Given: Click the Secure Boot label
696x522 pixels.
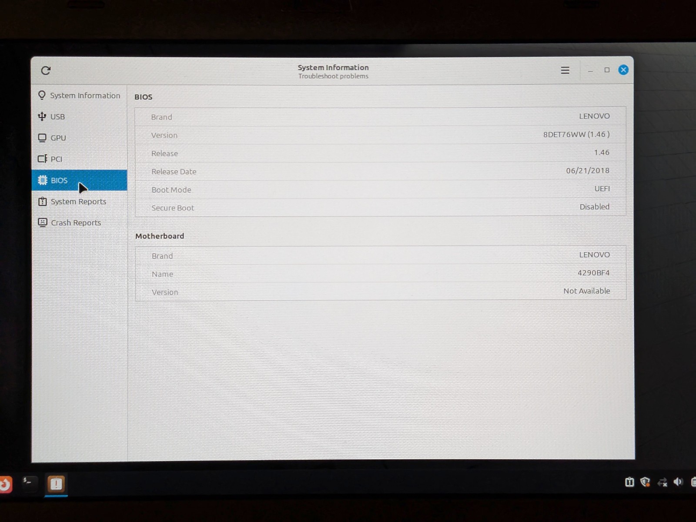Looking at the screenshot, I should click(x=173, y=208).
